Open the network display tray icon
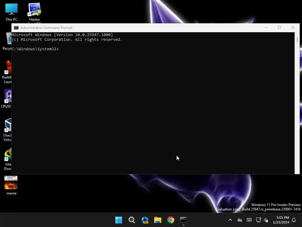This screenshot has width=302, height=227. 258,220
